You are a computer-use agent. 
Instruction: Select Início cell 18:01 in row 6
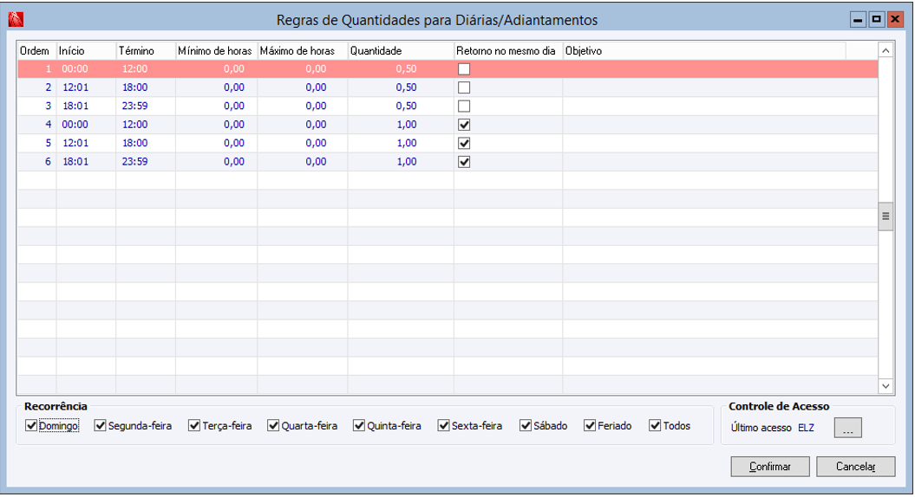coord(86,162)
